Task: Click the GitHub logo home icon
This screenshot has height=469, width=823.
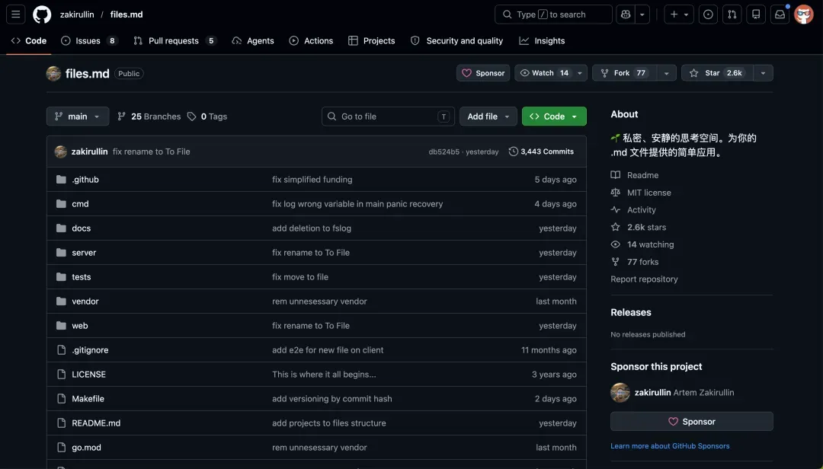Action: pyautogui.click(x=42, y=14)
